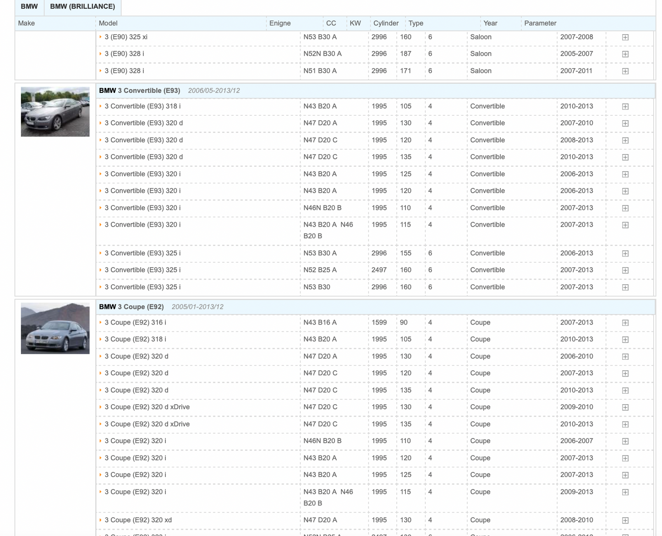662x536 pixels.
Task: Click the orange arrow beside Coupe (E92) 318 i
Action: pos(100,339)
